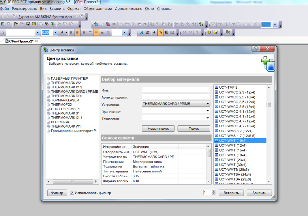Click the device tree horizontal scrollbar thumb
This screenshot has height=216, width=308.
click(73, 181)
